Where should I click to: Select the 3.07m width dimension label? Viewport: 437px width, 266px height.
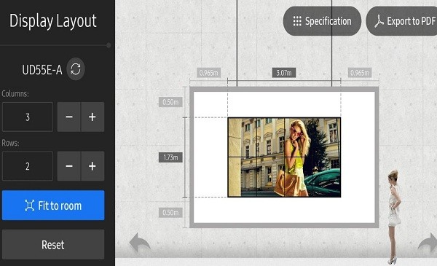[284, 73]
